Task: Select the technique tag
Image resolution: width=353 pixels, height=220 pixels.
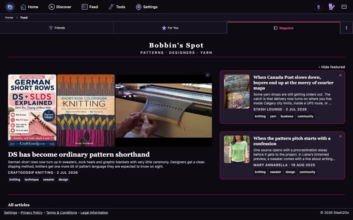Action: coord(31,180)
